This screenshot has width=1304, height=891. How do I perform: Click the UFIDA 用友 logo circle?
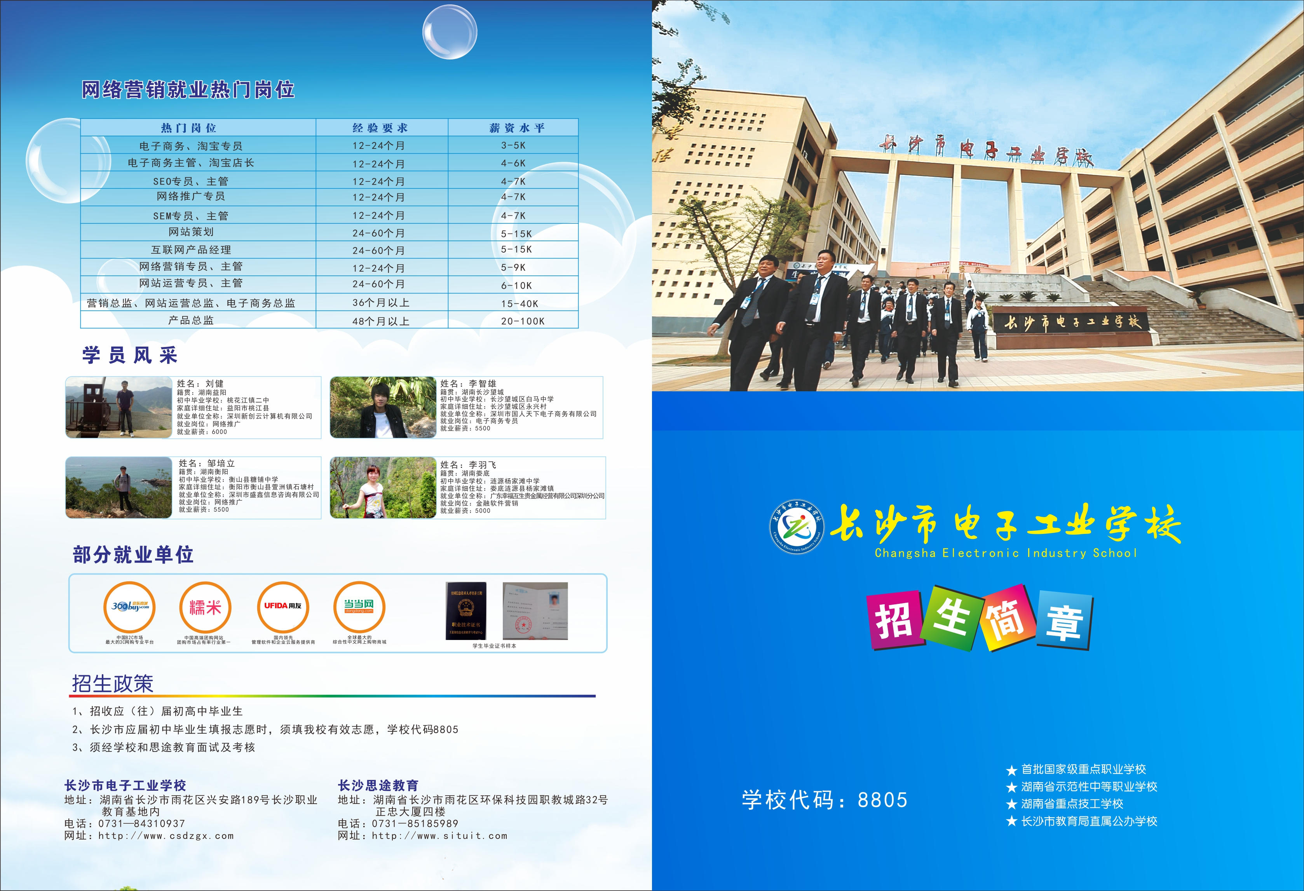click(283, 607)
